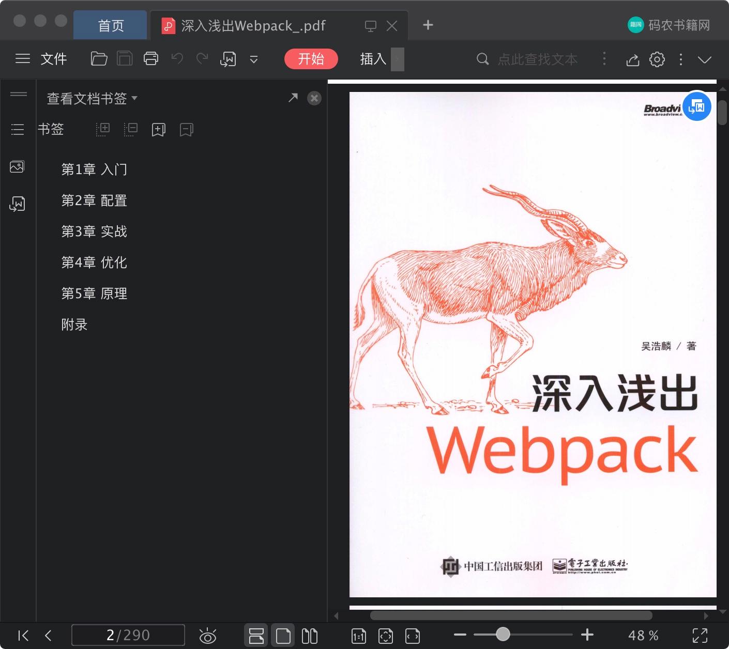Select the 开始 ribbon tab
Image resolution: width=729 pixels, height=649 pixels.
click(311, 59)
